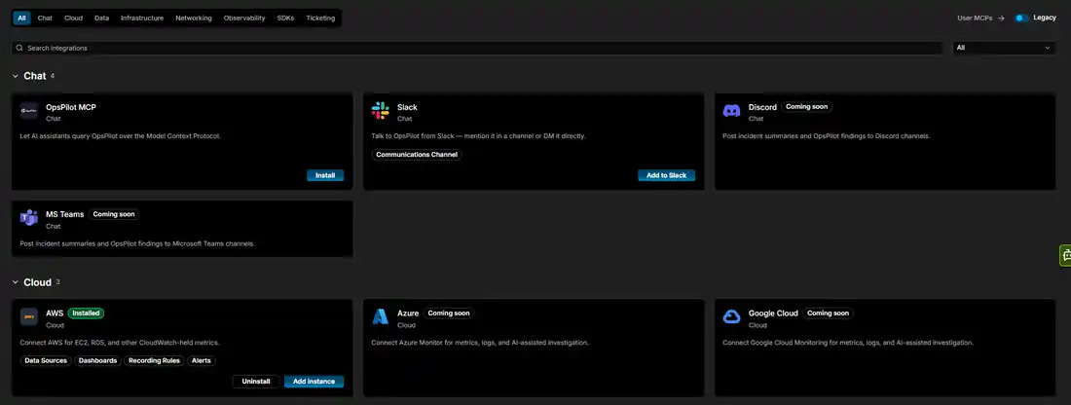Open the Infrastructure tab
The width and height of the screenshot is (1071, 405).
click(x=142, y=18)
